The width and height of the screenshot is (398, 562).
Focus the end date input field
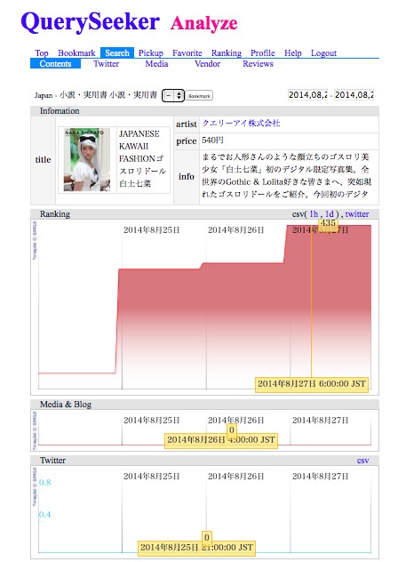(x=354, y=94)
